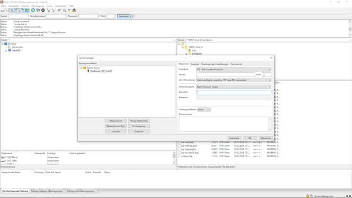Click the Eigene Server folder icon
Screen dimensions: 352x198
pos(85,68)
